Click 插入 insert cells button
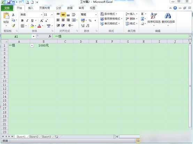193x144 pixels. 131,14
